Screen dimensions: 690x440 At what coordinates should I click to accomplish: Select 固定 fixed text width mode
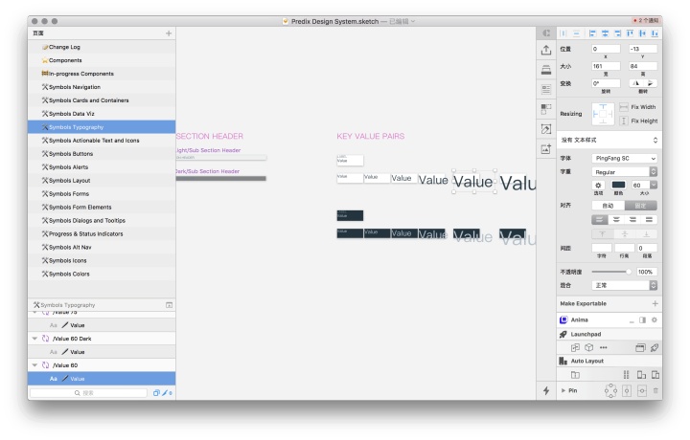click(x=640, y=206)
